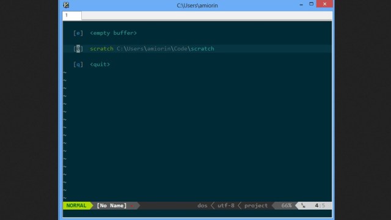This screenshot has width=391, height=220.
Task: Click the [No Name] buffer label
Action: click(x=111, y=205)
